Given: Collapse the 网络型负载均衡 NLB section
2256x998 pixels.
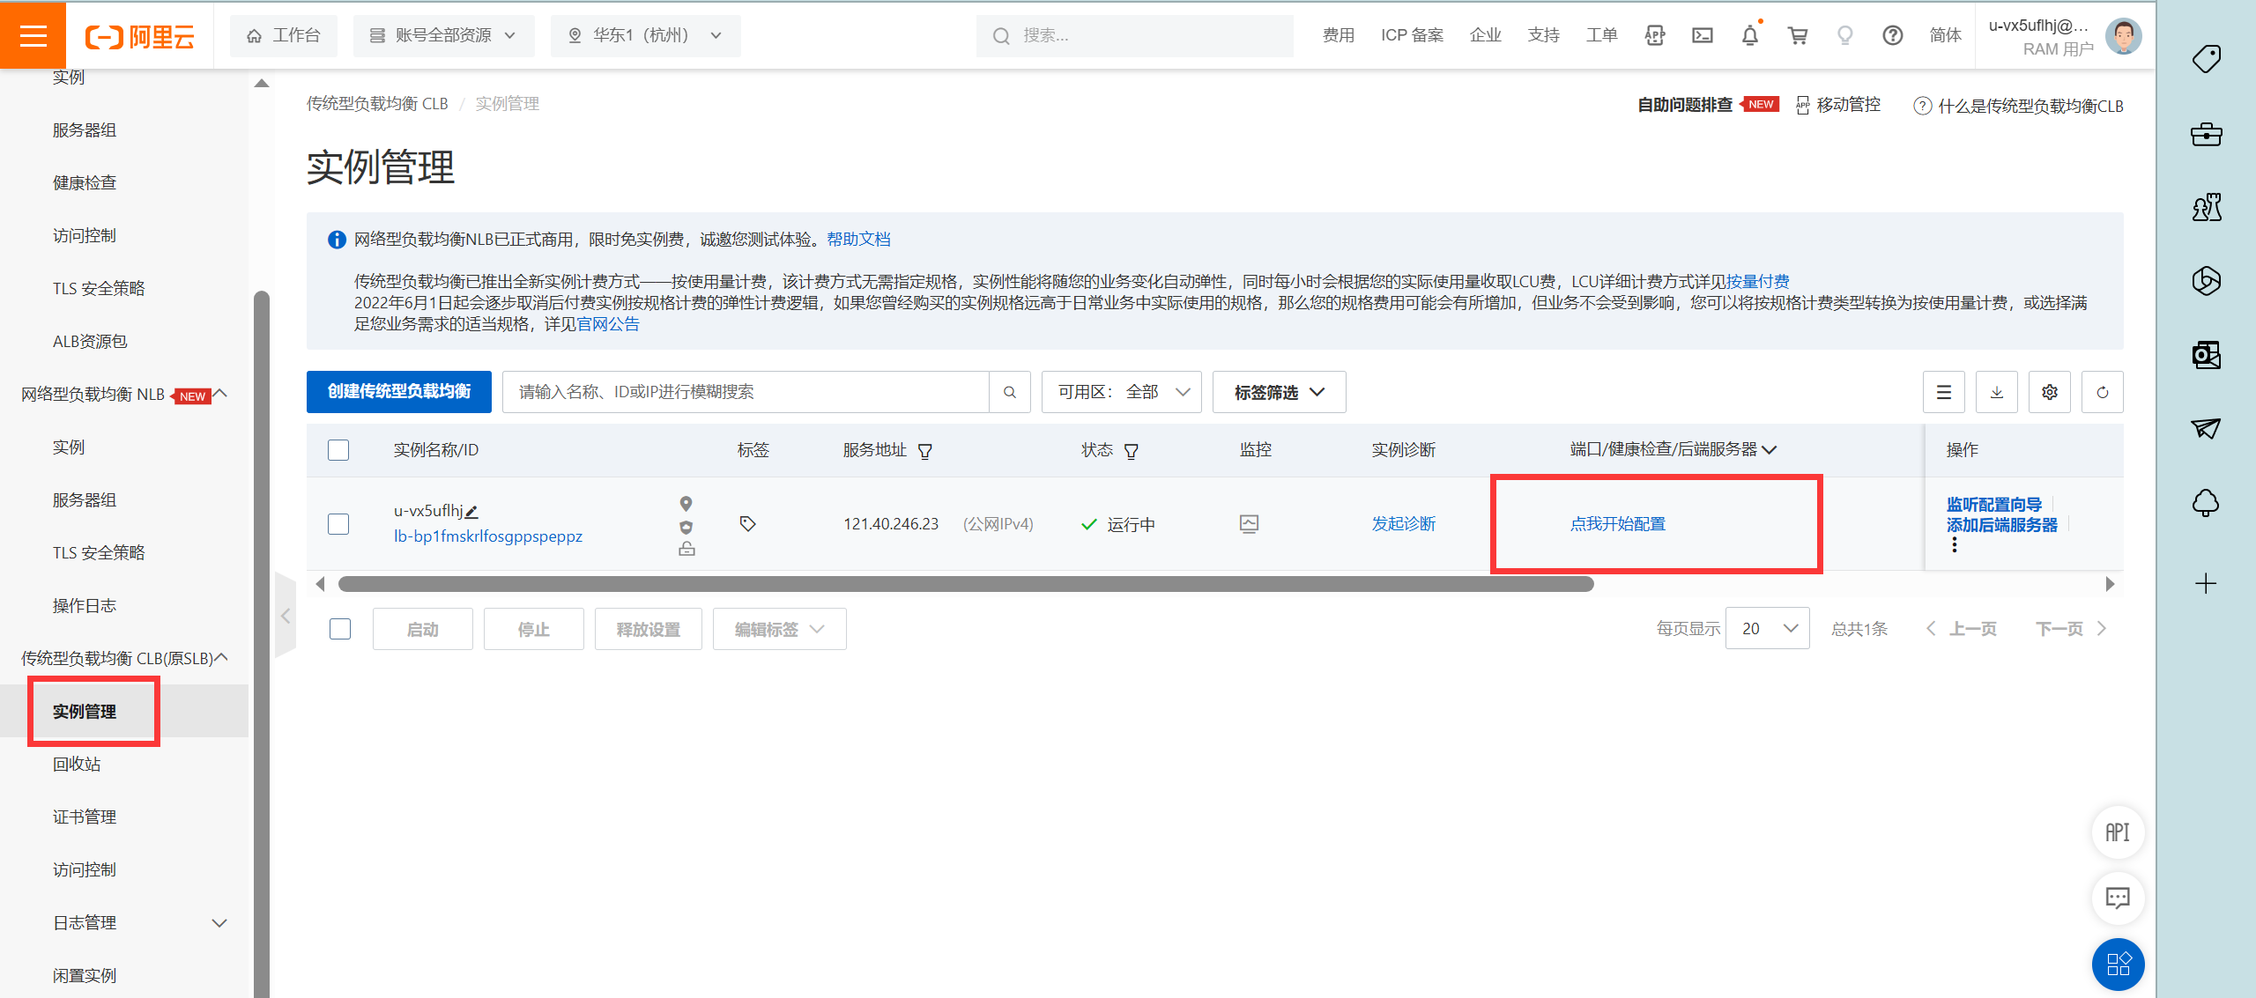Looking at the screenshot, I should 221,394.
